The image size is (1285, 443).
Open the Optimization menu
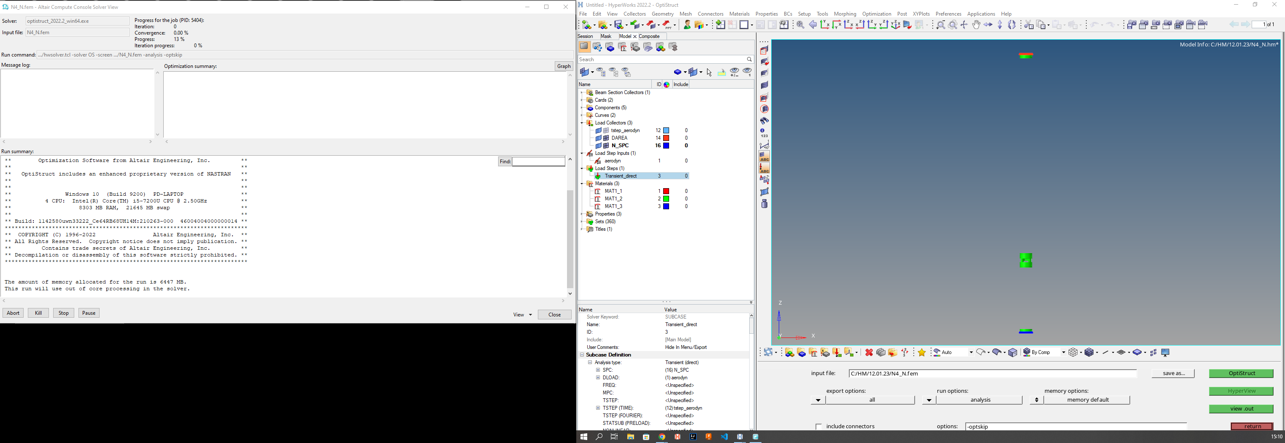coord(877,14)
